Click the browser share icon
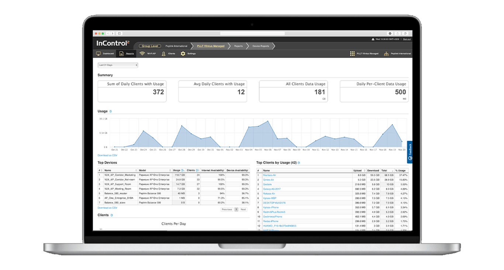Viewport: 504px width, 270px height. 398,34
